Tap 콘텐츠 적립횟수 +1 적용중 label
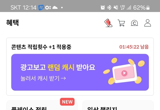The width and height of the screenshot is (160, 110). pyautogui.click(x=41, y=47)
